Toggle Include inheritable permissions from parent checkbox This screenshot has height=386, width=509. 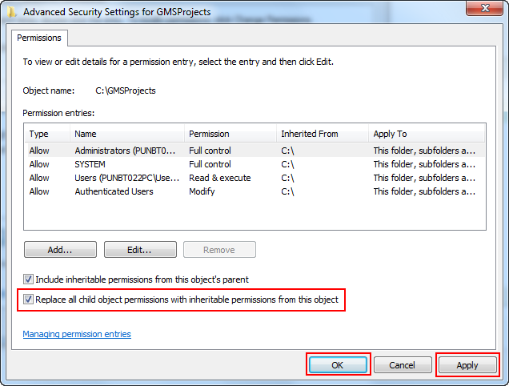[x=29, y=279]
